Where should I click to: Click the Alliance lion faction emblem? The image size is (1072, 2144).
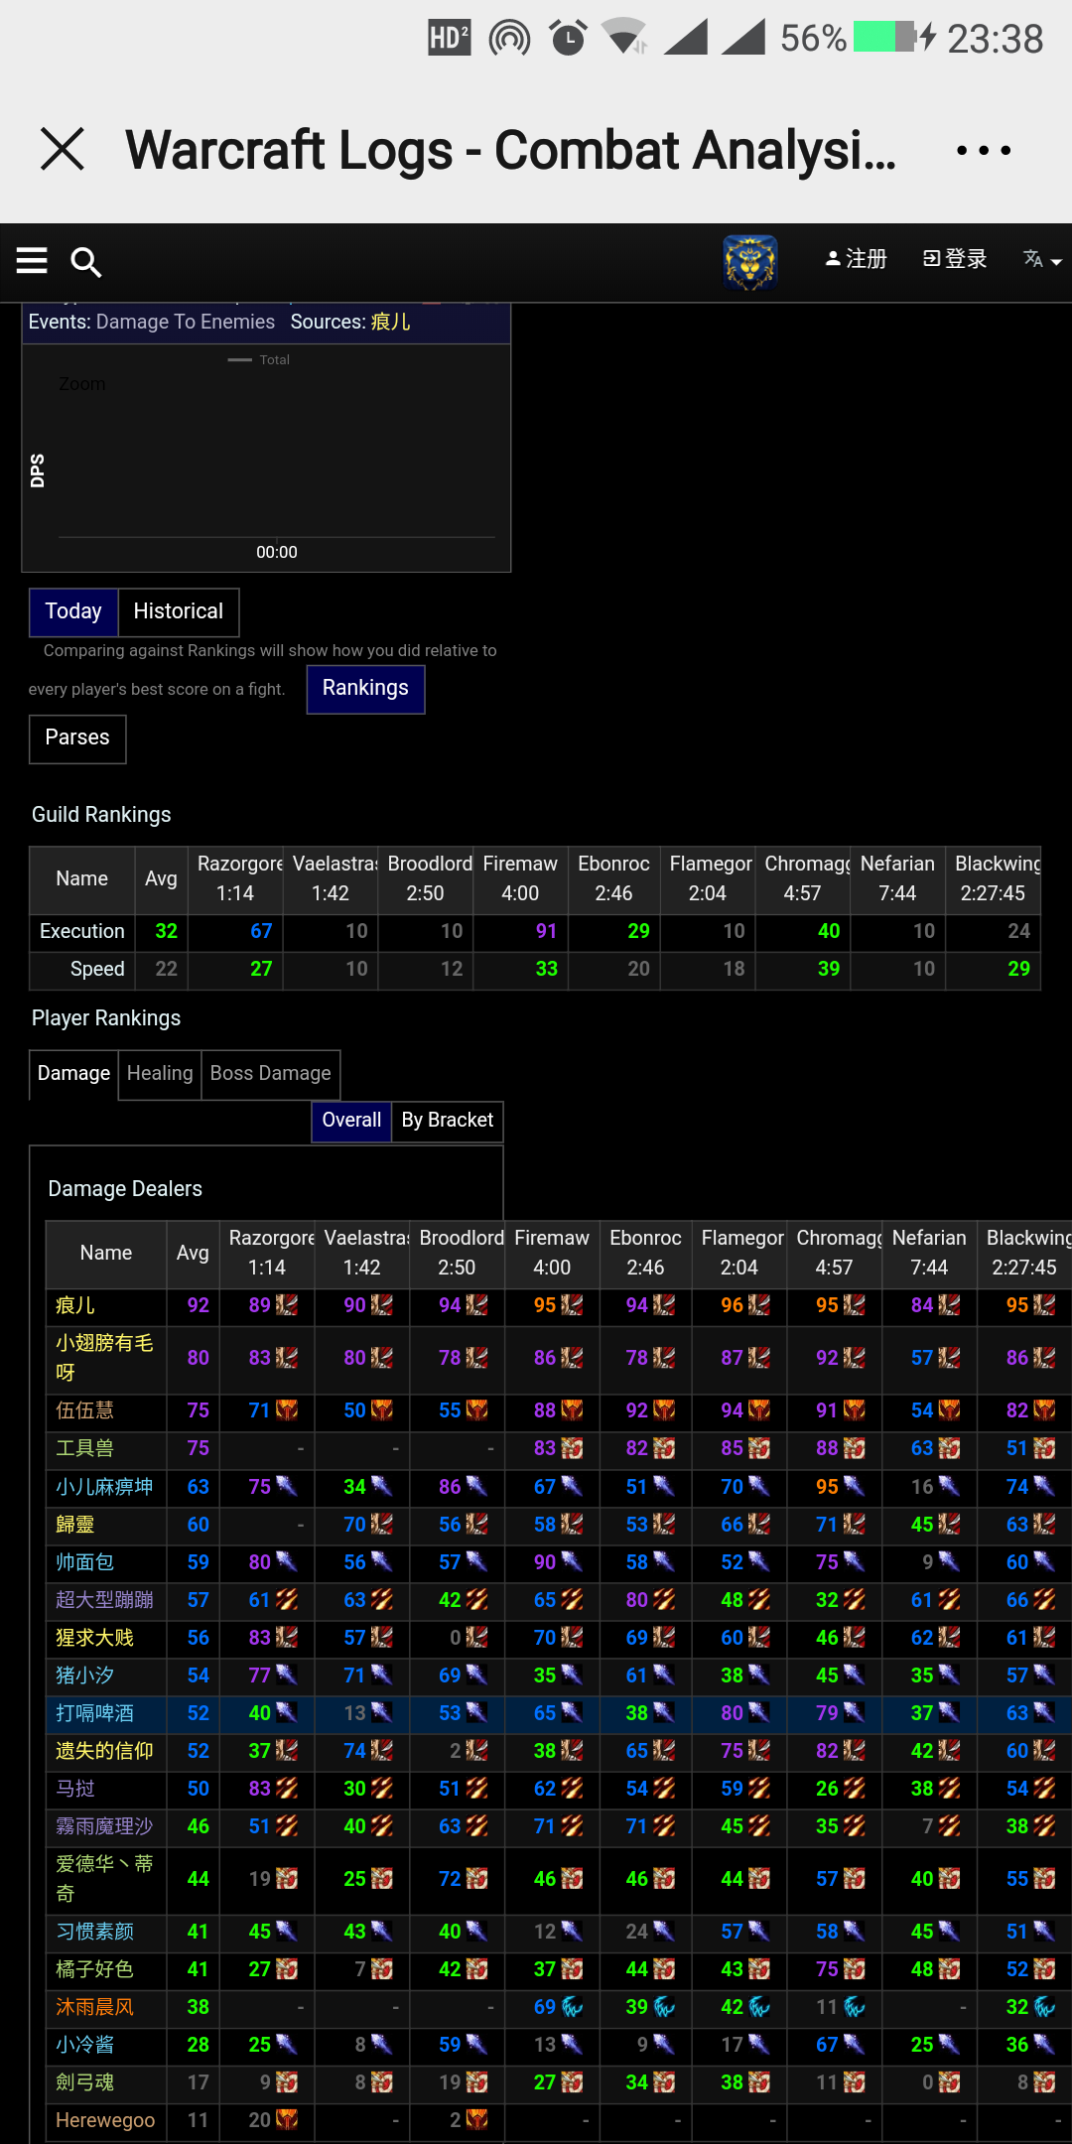[749, 262]
